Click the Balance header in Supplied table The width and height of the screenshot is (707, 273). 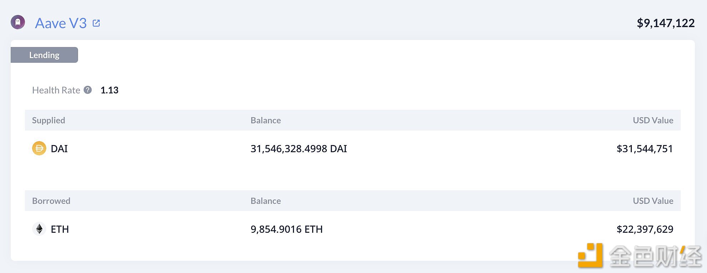[265, 120]
